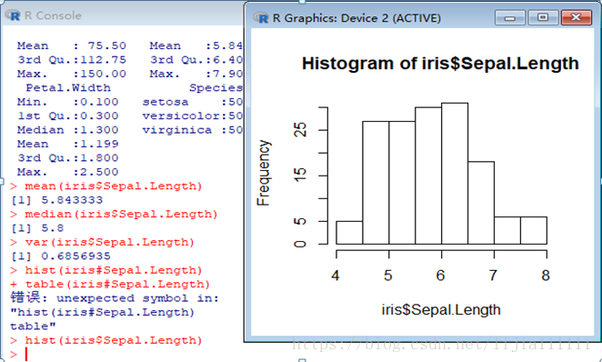Click the 'var(iris$Sepal.Length)' command line

coord(110,242)
